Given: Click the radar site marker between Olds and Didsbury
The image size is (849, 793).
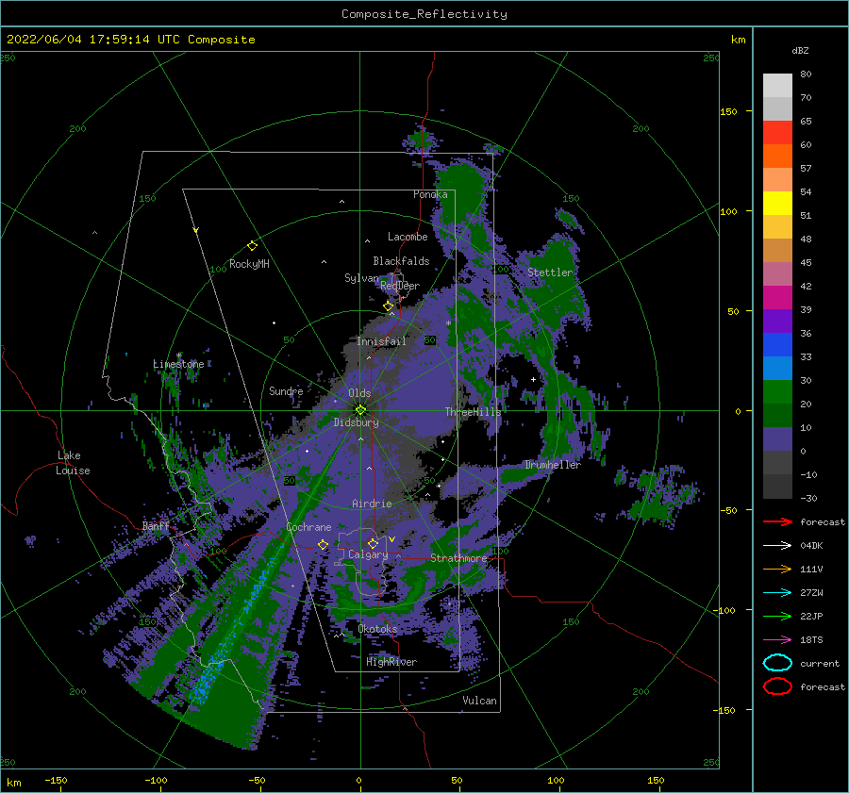Looking at the screenshot, I should (x=360, y=410).
